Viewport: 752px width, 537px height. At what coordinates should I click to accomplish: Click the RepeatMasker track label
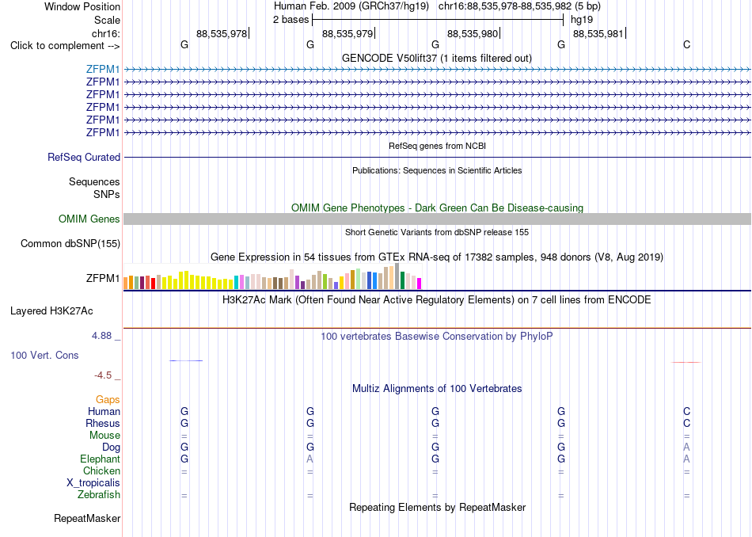click(87, 518)
